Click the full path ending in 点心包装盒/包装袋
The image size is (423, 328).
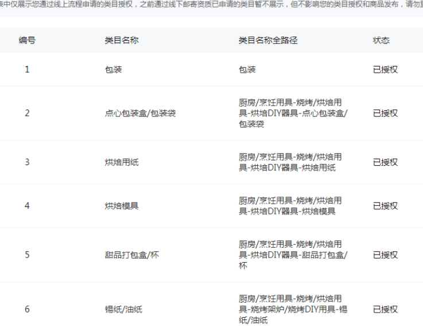tap(293, 113)
